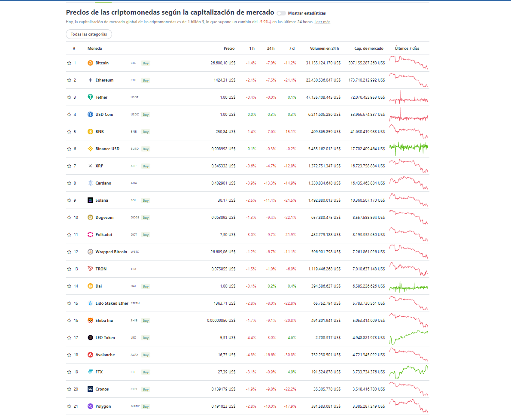Open Bitcoin's 7-day sparkline chart
The height and width of the screenshot is (415, 511).
(x=409, y=63)
